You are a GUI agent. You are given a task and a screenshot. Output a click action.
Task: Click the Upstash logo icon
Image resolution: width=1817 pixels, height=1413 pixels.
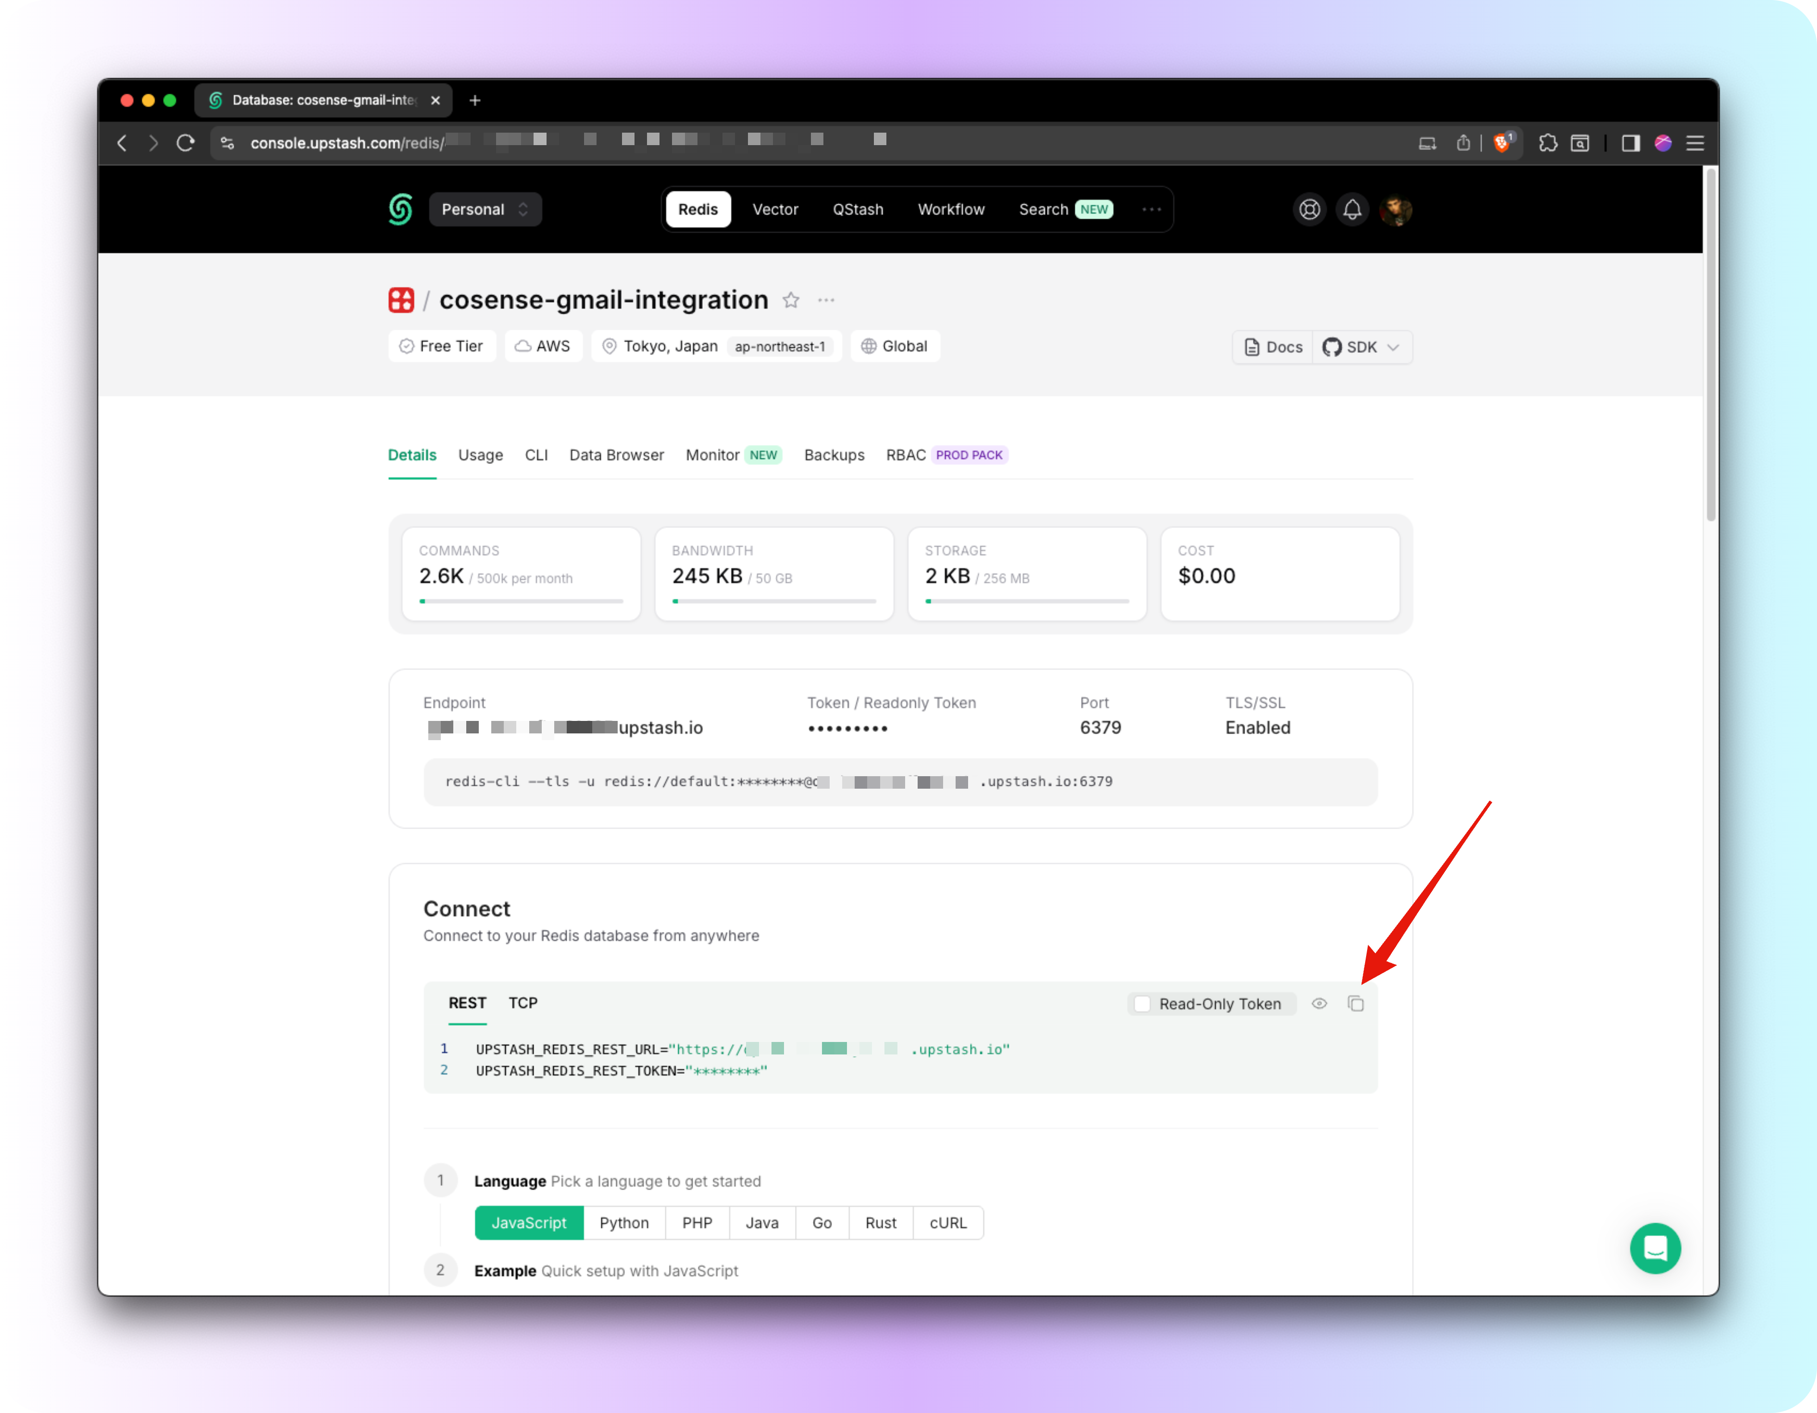(x=400, y=209)
